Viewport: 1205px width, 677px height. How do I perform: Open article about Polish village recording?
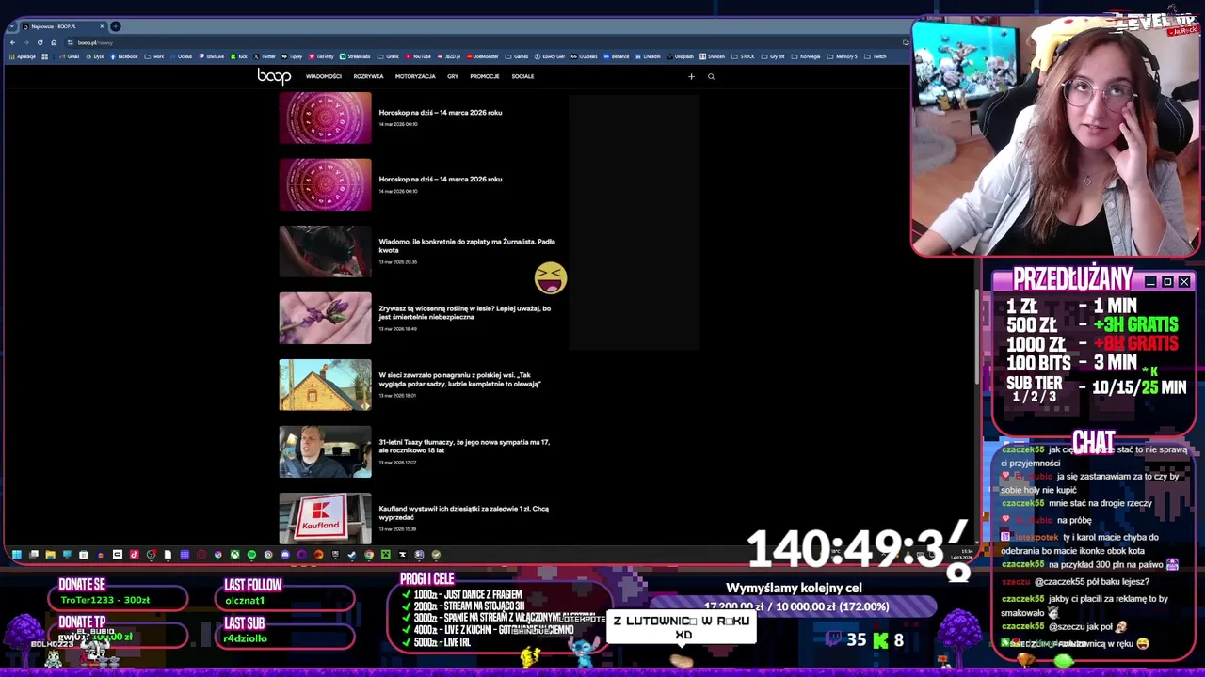[459, 379]
